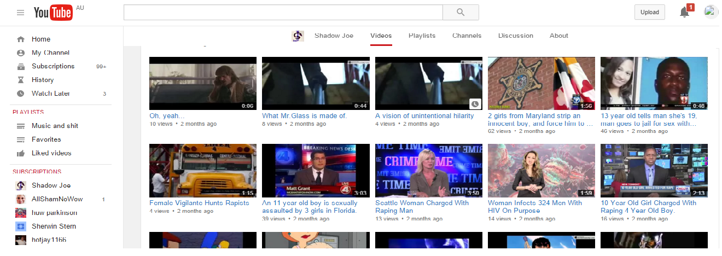Click huw parkinson channel avatar
This screenshot has width=722, height=256.
point(21,213)
